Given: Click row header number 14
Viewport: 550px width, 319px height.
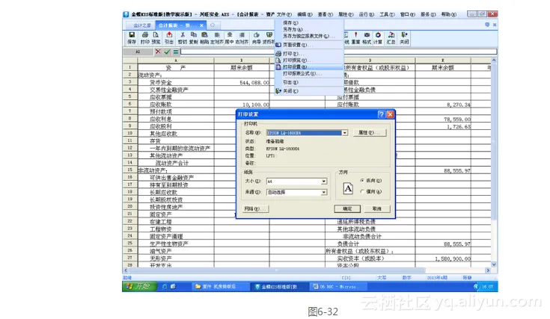Looking at the screenshot, I should click(129, 162).
